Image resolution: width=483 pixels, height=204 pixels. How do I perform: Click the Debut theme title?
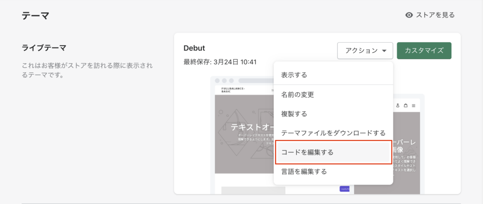(194, 48)
